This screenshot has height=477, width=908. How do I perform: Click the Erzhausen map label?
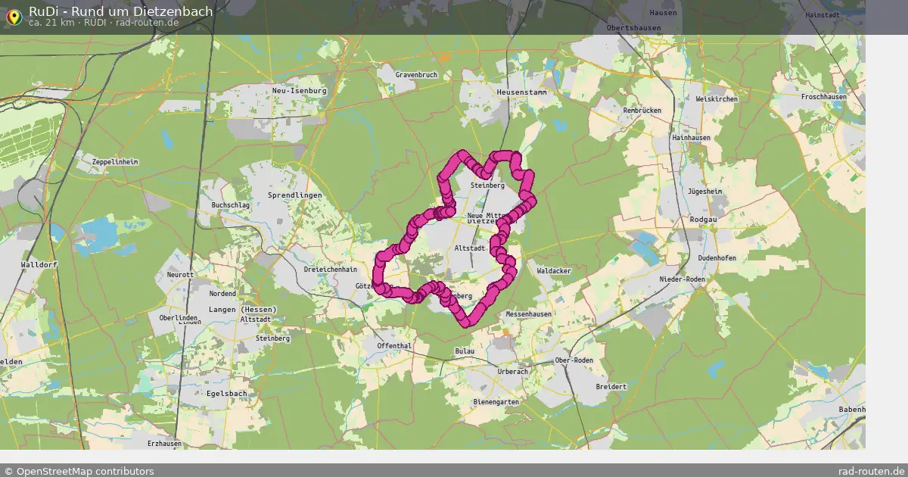(164, 443)
